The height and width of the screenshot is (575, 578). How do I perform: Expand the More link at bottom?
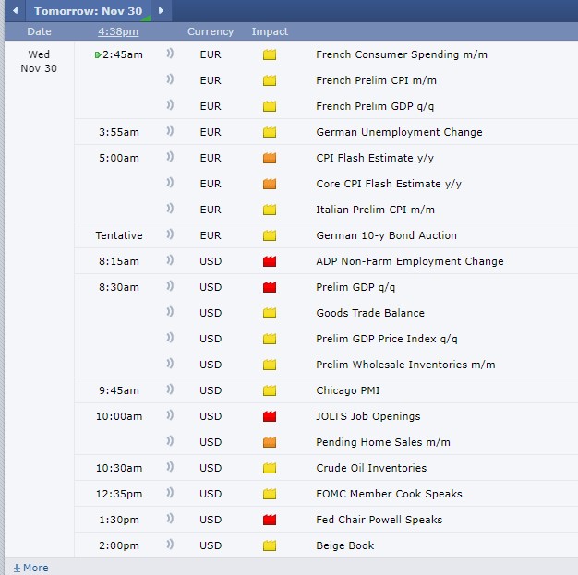point(30,568)
